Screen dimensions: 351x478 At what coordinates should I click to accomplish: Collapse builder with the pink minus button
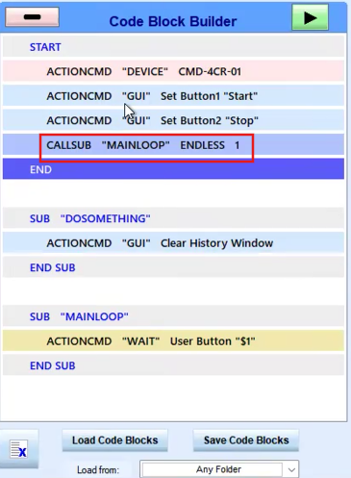tap(32, 17)
